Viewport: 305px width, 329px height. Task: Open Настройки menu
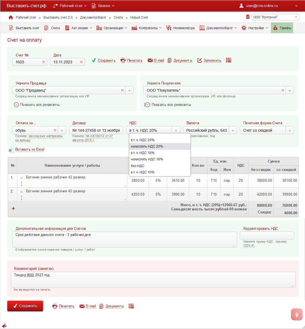255,28
